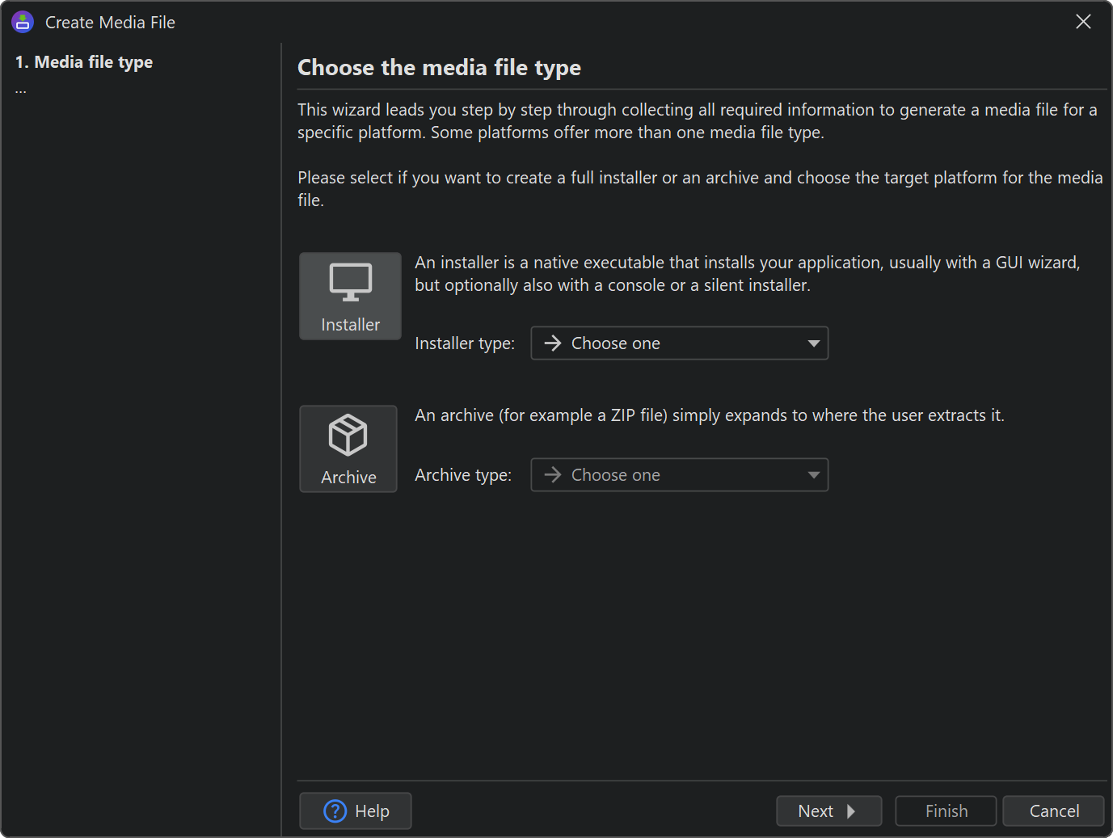The height and width of the screenshot is (838, 1113).
Task: Click the monitor icon on the Installer button
Action: [350, 282]
